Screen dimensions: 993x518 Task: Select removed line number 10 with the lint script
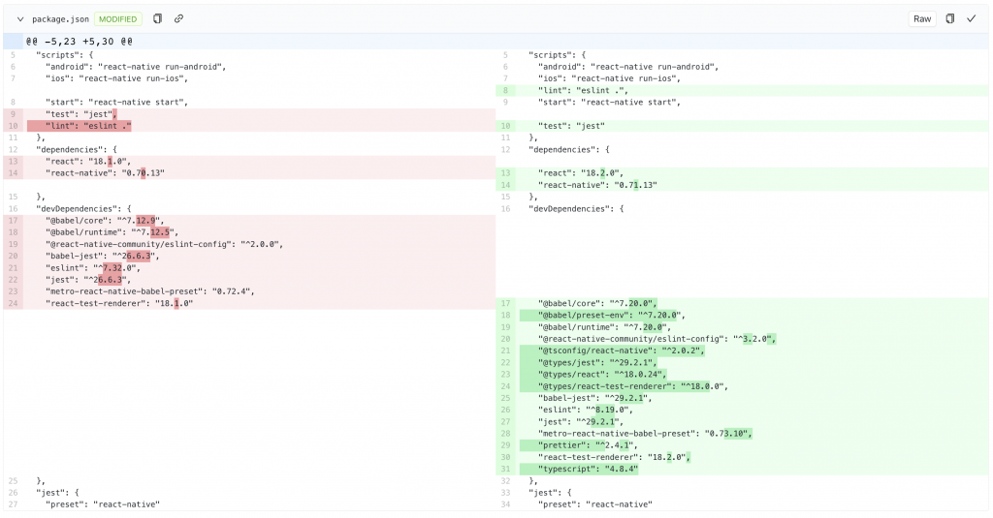pos(14,126)
